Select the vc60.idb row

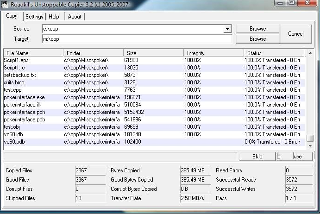tap(154, 134)
